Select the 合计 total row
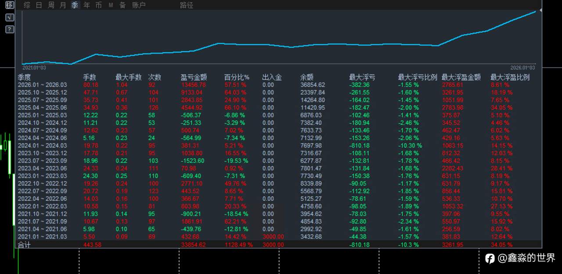The image size is (562, 274). point(24,245)
